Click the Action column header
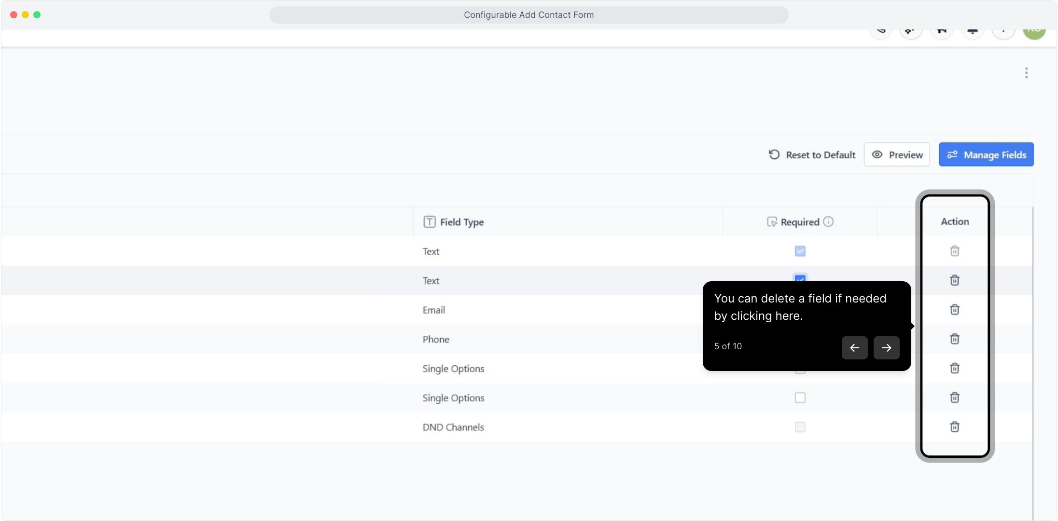The image size is (1058, 521). pyautogui.click(x=955, y=221)
